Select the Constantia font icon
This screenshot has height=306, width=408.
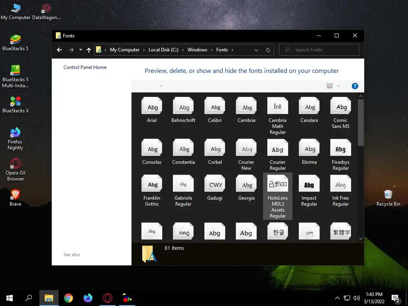[x=183, y=147]
